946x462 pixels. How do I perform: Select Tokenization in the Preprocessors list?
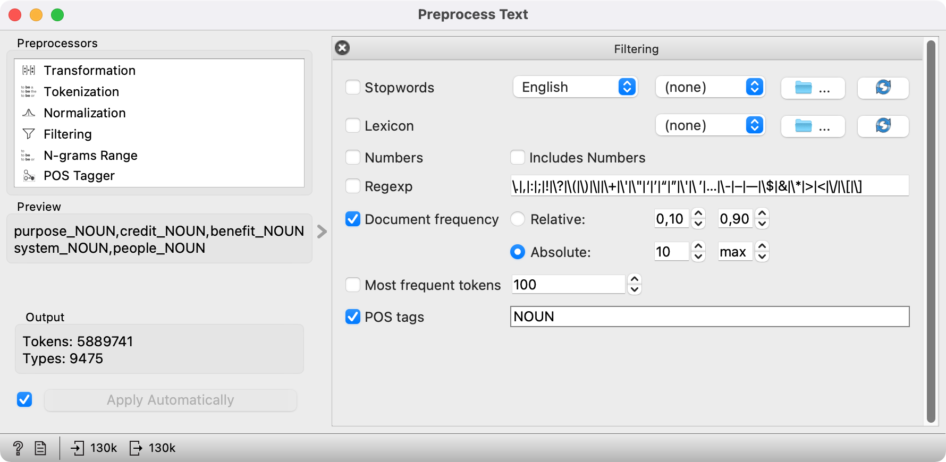[x=81, y=92]
